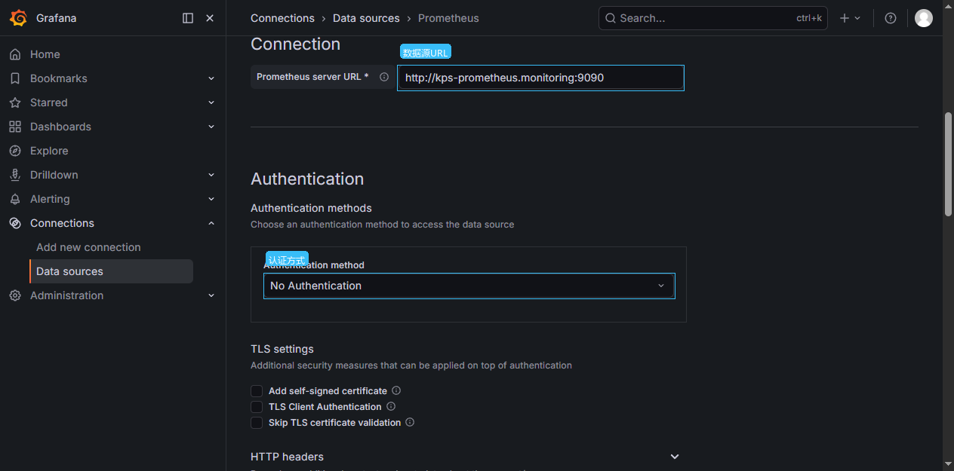The height and width of the screenshot is (471, 954).
Task: Open the New menu dropdown arrow
Action: coord(857,18)
